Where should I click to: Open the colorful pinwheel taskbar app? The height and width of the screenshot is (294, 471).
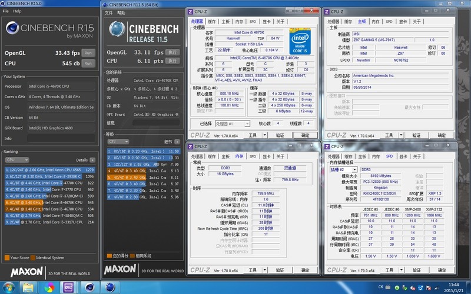pos(49,287)
